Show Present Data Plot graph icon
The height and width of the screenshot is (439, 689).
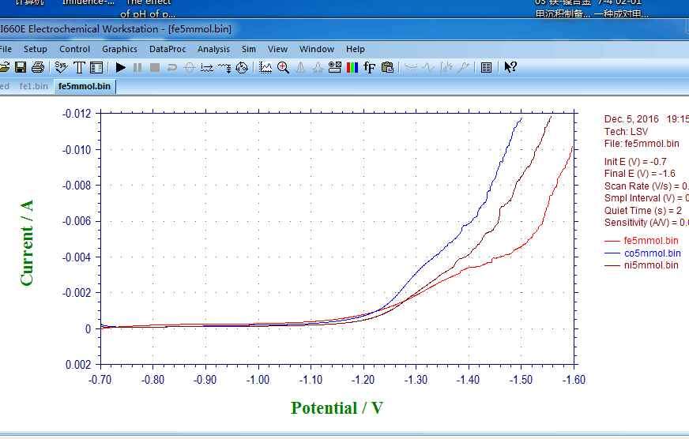tap(265, 68)
